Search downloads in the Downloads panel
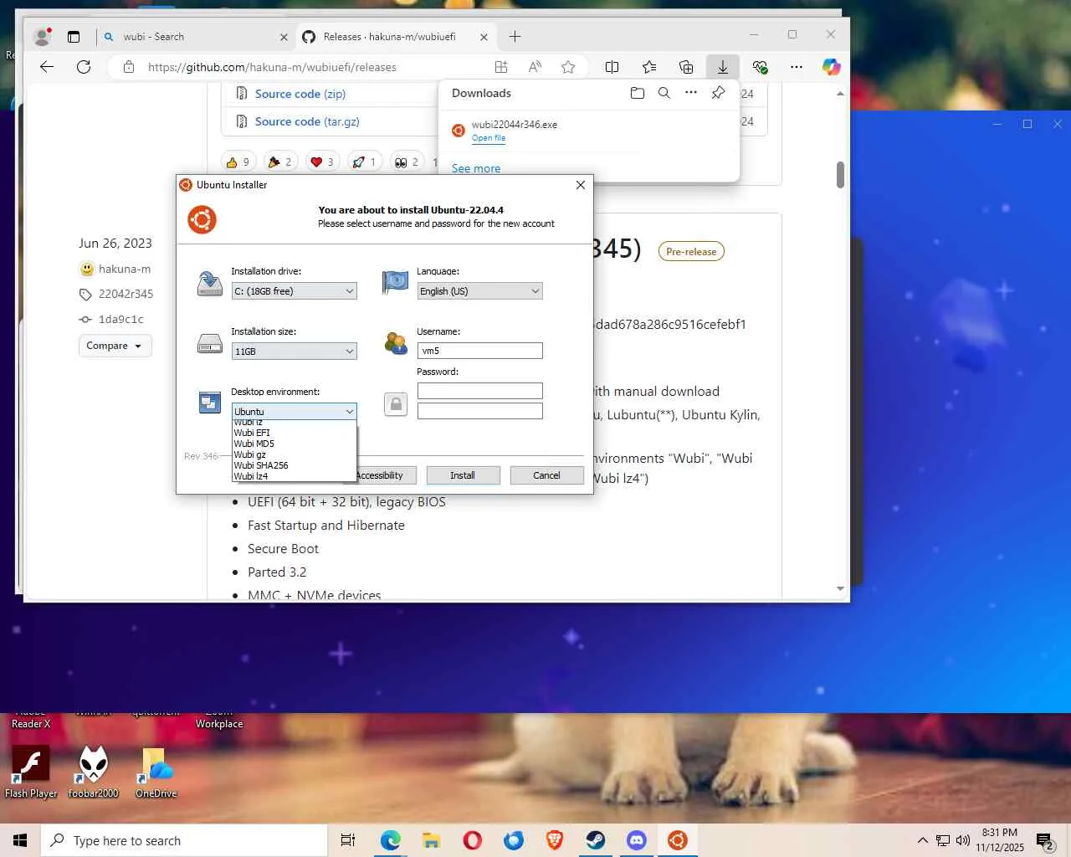This screenshot has height=857, width=1071. click(664, 93)
